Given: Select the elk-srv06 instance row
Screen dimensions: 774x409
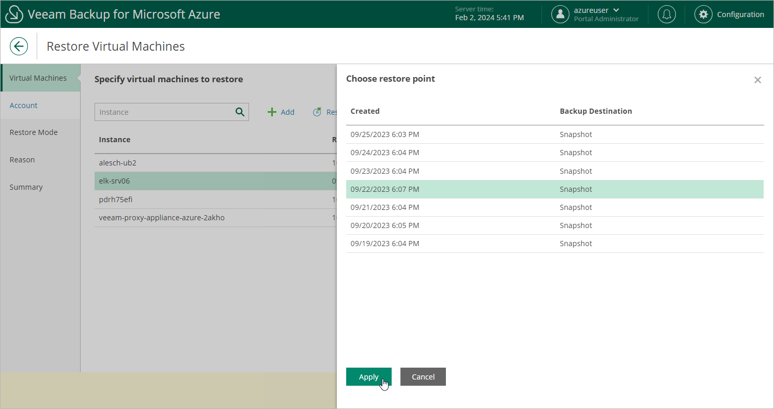Looking at the screenshot, I should pos(215,181).
